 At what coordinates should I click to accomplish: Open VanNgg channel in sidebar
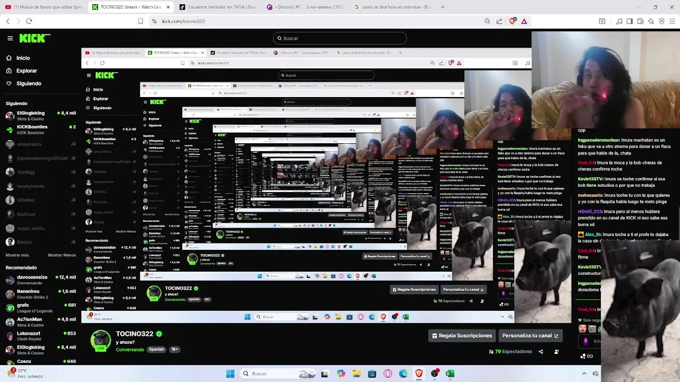tap(41, 172)
